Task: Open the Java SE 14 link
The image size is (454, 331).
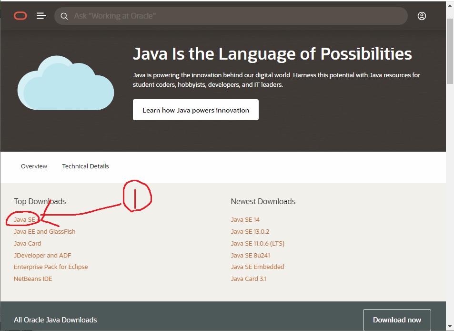Action: [x=245, y=220]
